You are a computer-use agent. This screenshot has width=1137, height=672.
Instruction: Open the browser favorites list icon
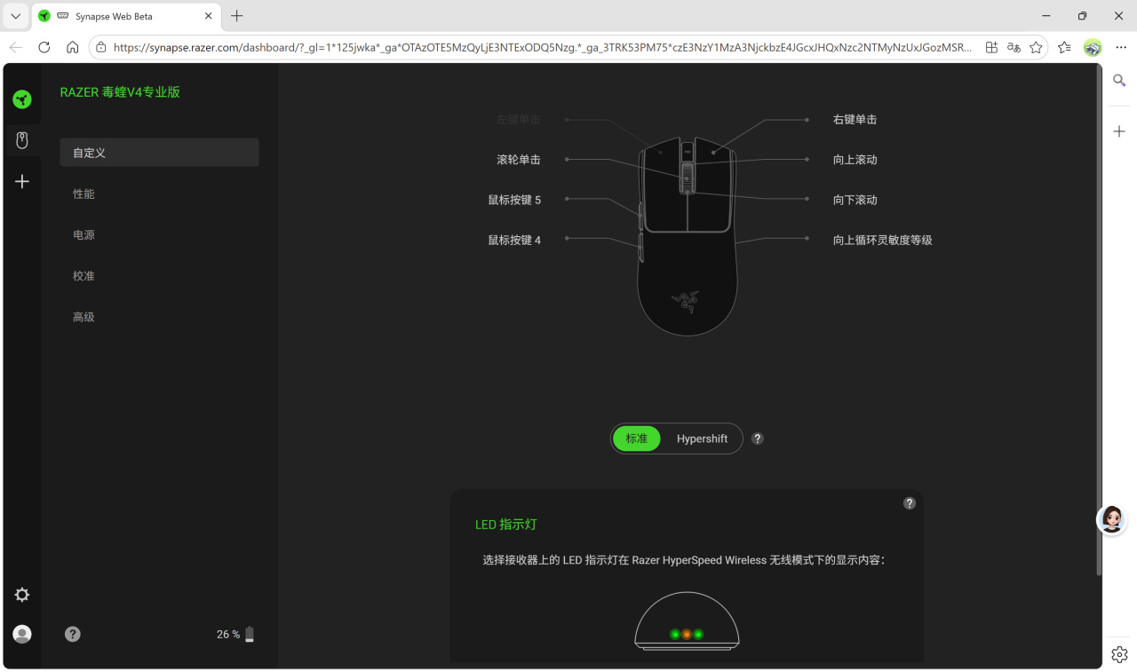click(1064, 47)
